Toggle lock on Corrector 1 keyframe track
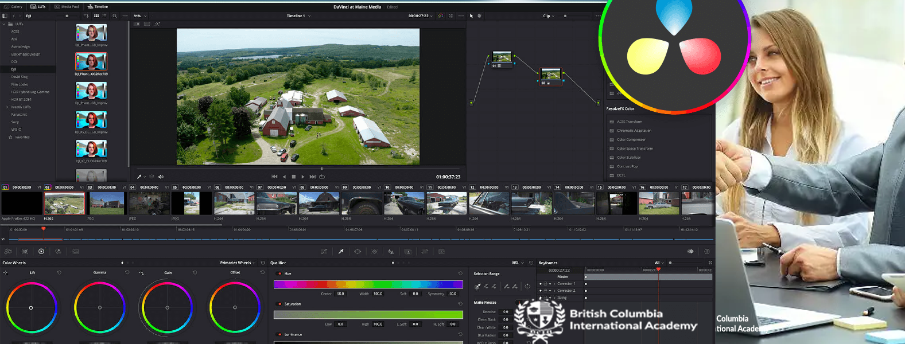Screen dimensions: 905x344 [545, 284]
